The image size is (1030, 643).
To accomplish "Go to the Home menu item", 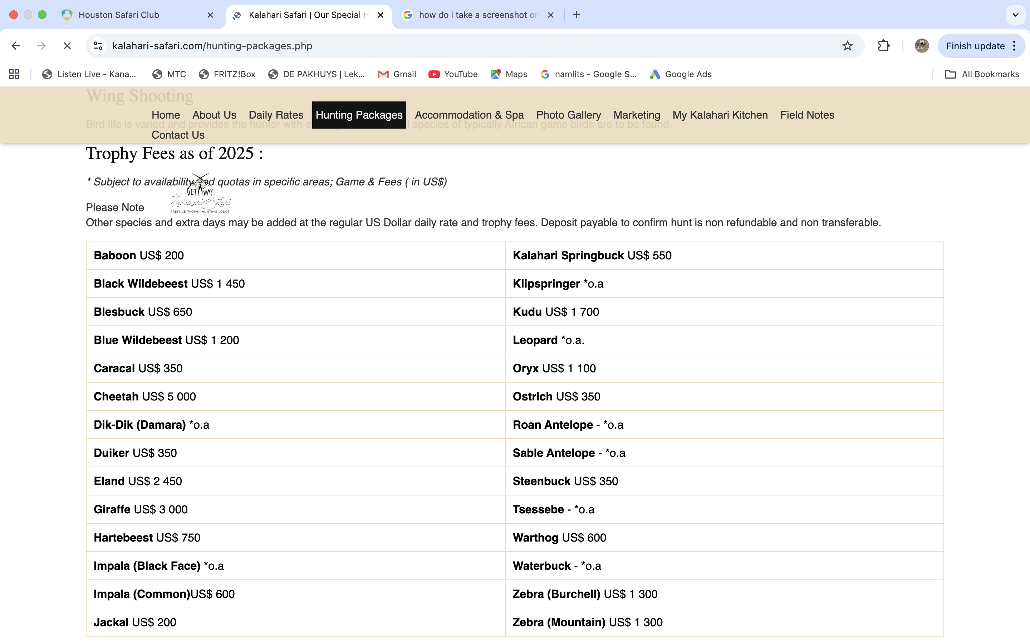I will click(x=166, y=115).
